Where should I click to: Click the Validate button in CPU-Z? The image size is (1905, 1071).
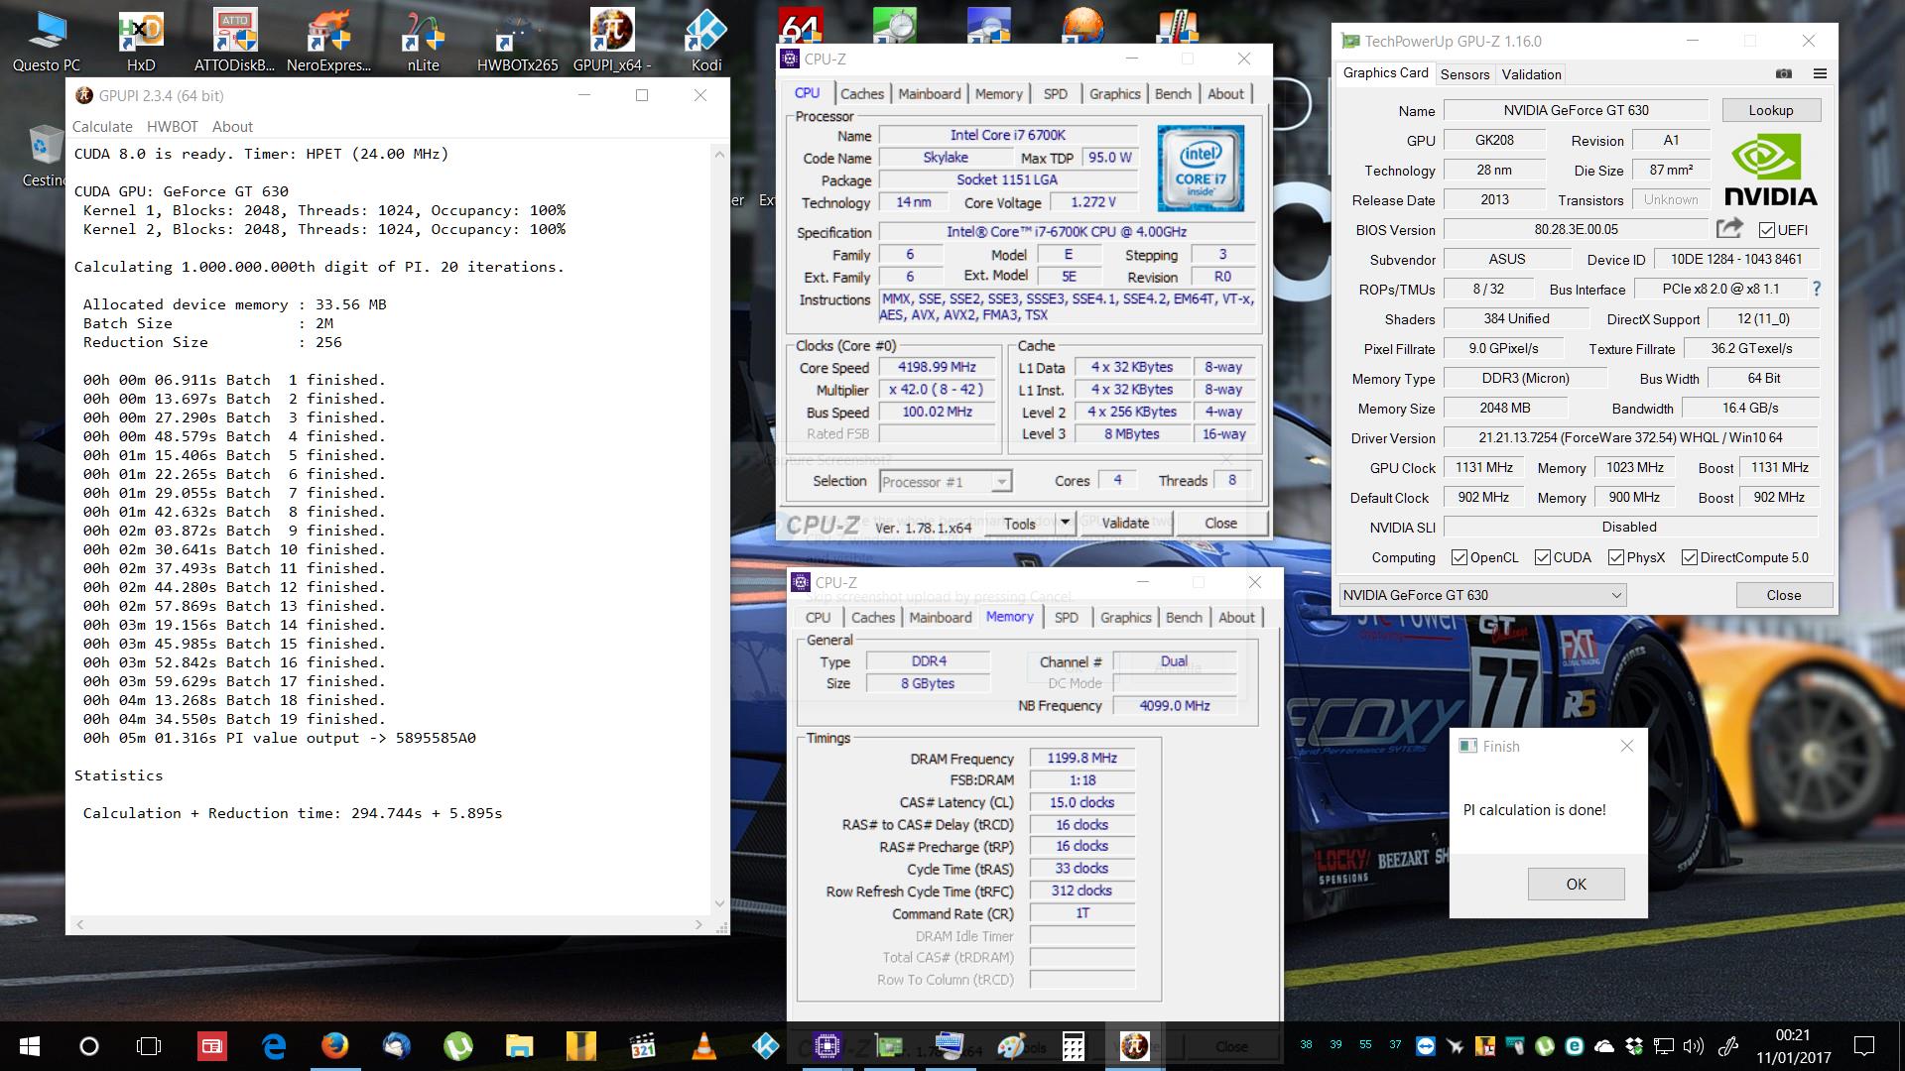[1125, 523]
